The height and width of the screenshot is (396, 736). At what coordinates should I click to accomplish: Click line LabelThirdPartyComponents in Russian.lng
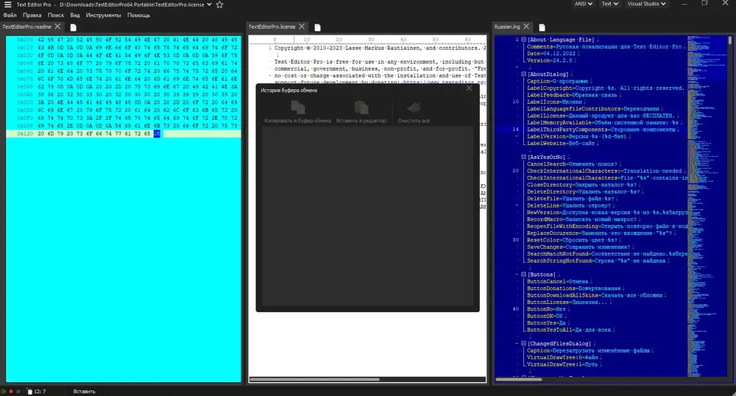pyautogui.click(x=603, y=130)
